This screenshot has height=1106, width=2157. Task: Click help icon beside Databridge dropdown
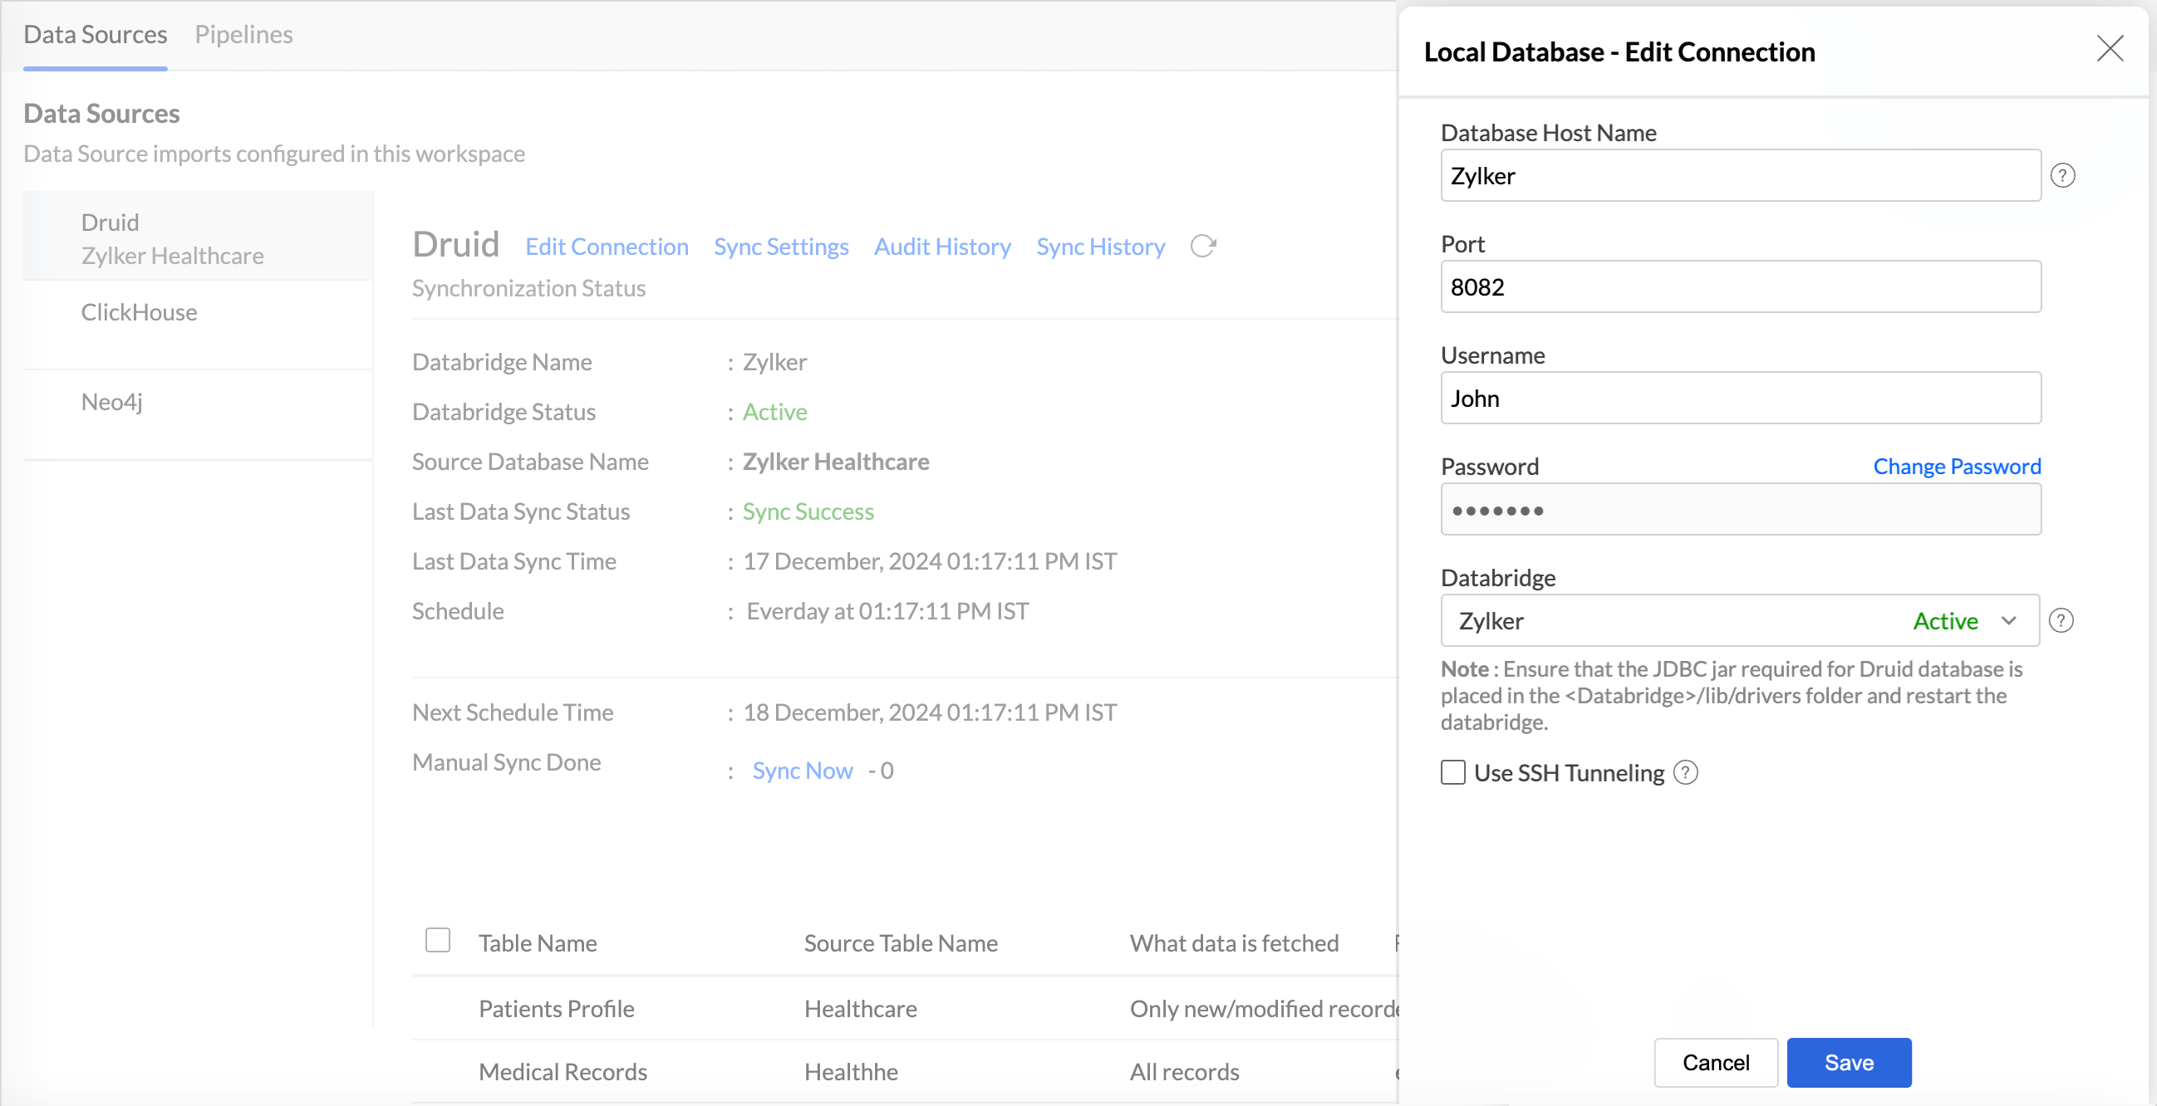click(2060, 621)
